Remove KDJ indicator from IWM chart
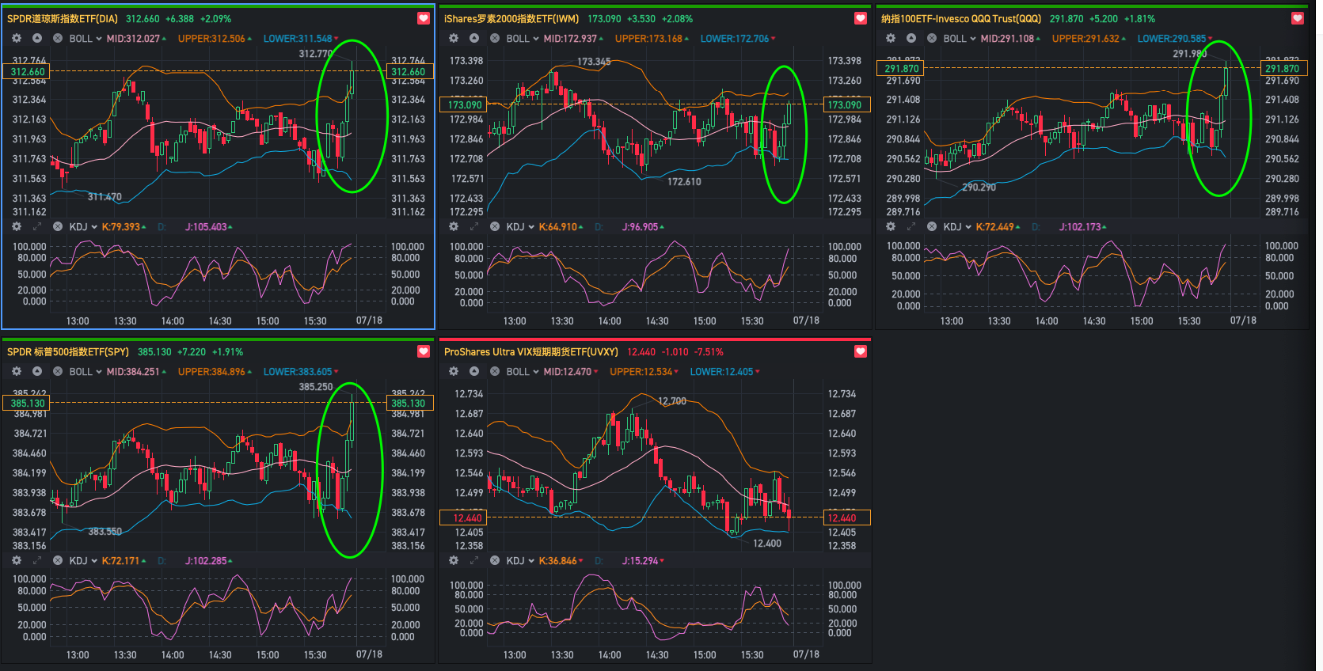 coord(495,226)
